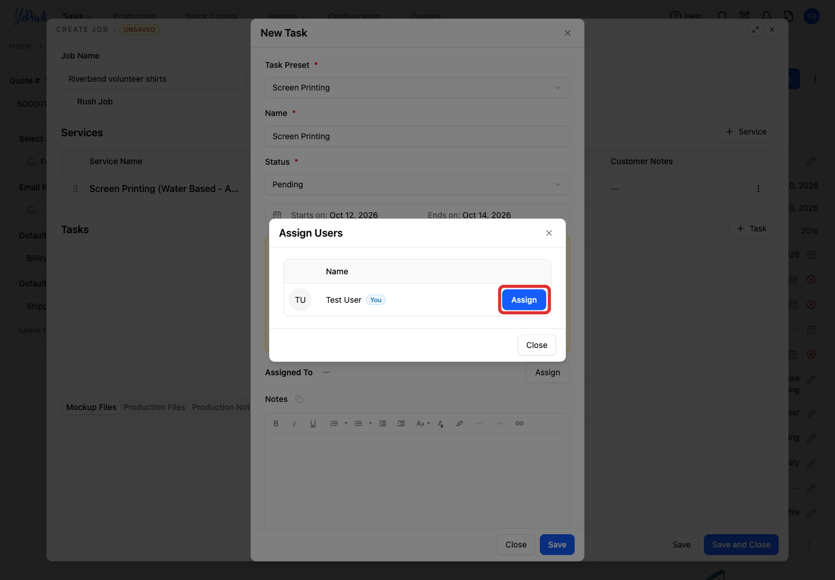835x580 pixels.
Task: Assign Test User in Assign Users dialog
Action: (x=524, y=300)
